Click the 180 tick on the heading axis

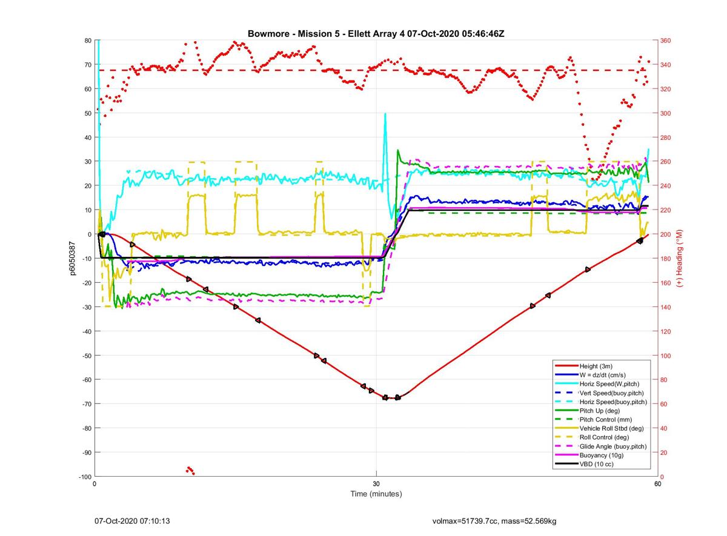(666, 259)
